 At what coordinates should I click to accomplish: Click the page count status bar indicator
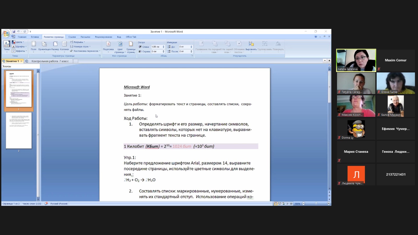pyautogui.click(x=11, y=204)
